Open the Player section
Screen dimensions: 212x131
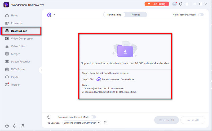tap(12, 77)
